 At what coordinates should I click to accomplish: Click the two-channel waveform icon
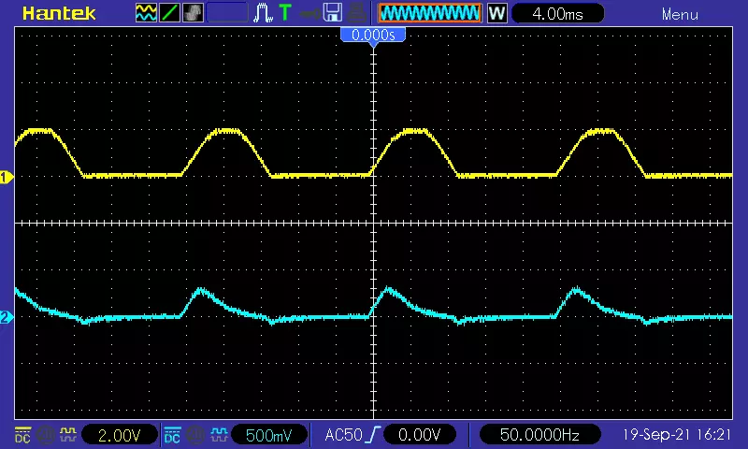(146, 13)
